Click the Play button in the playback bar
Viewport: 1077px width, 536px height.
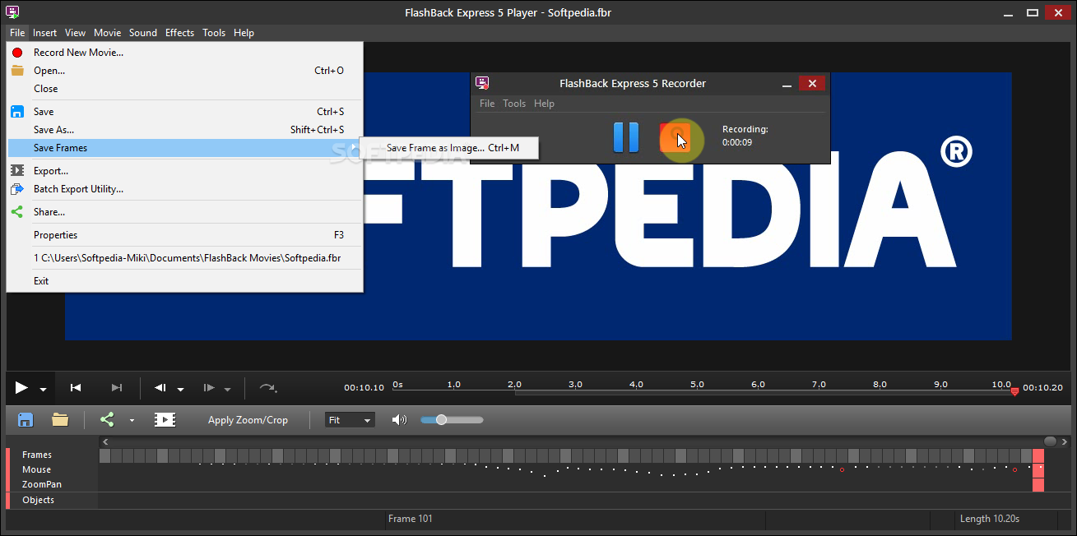point(21,388)
